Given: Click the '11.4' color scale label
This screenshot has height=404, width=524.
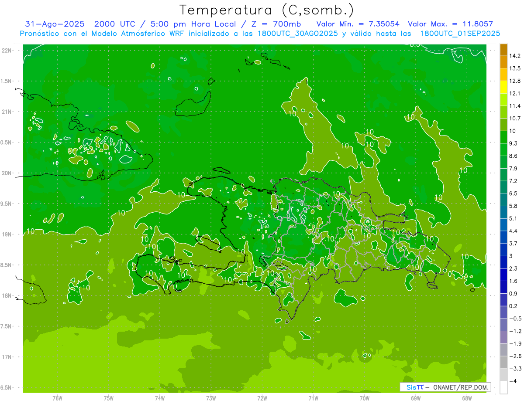Looking at the screenshot, I should point(515,106).
